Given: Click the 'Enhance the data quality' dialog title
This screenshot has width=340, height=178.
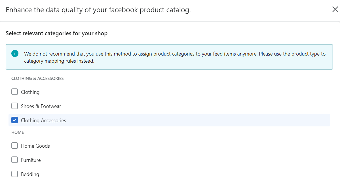Looking at the screenshot, I should tap(98, 10).
